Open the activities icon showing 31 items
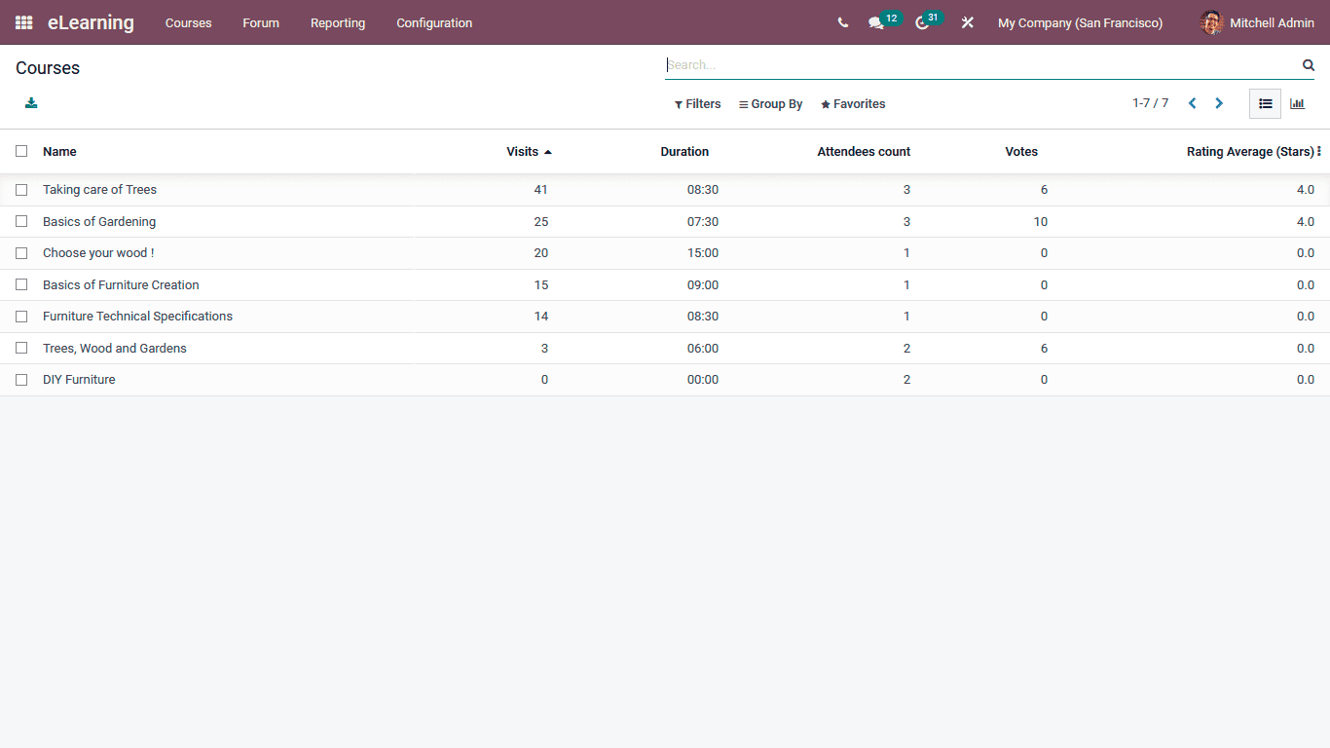1330x748 pixels. 921,22
